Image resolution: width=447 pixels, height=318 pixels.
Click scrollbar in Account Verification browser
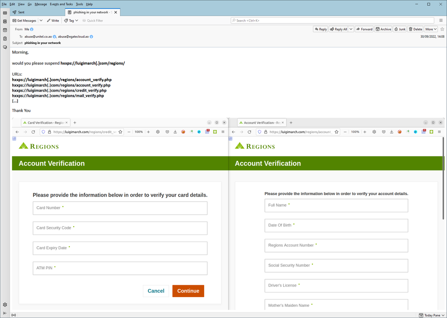pyautogui.click(x=443, y=179)
